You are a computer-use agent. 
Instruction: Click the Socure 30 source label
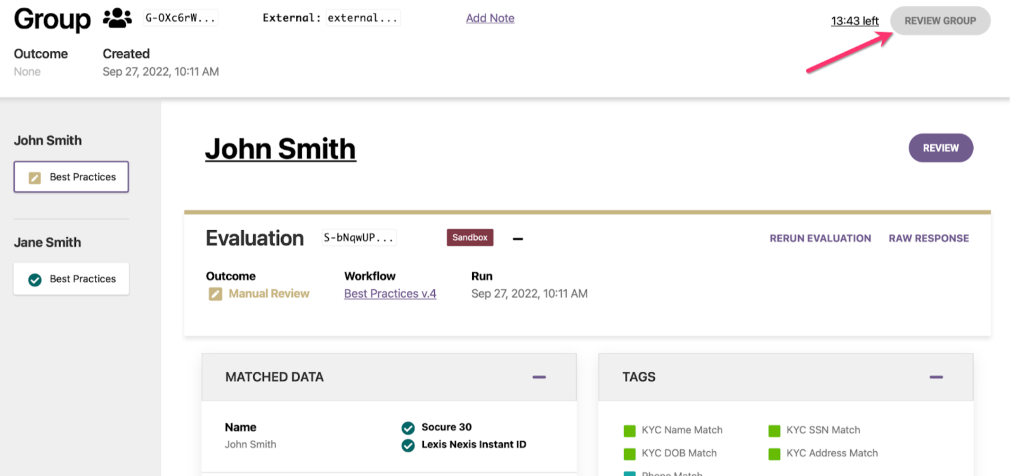pyautogui.click(x=446, y=427)
